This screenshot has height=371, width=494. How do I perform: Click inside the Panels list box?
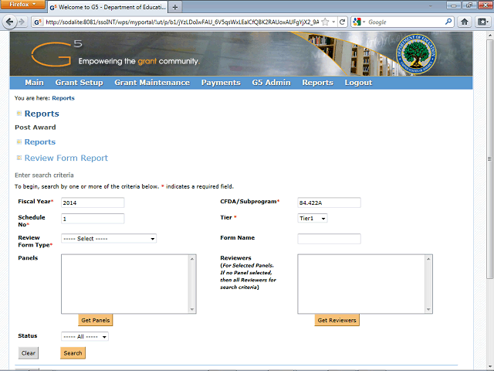tap(125, 284)
